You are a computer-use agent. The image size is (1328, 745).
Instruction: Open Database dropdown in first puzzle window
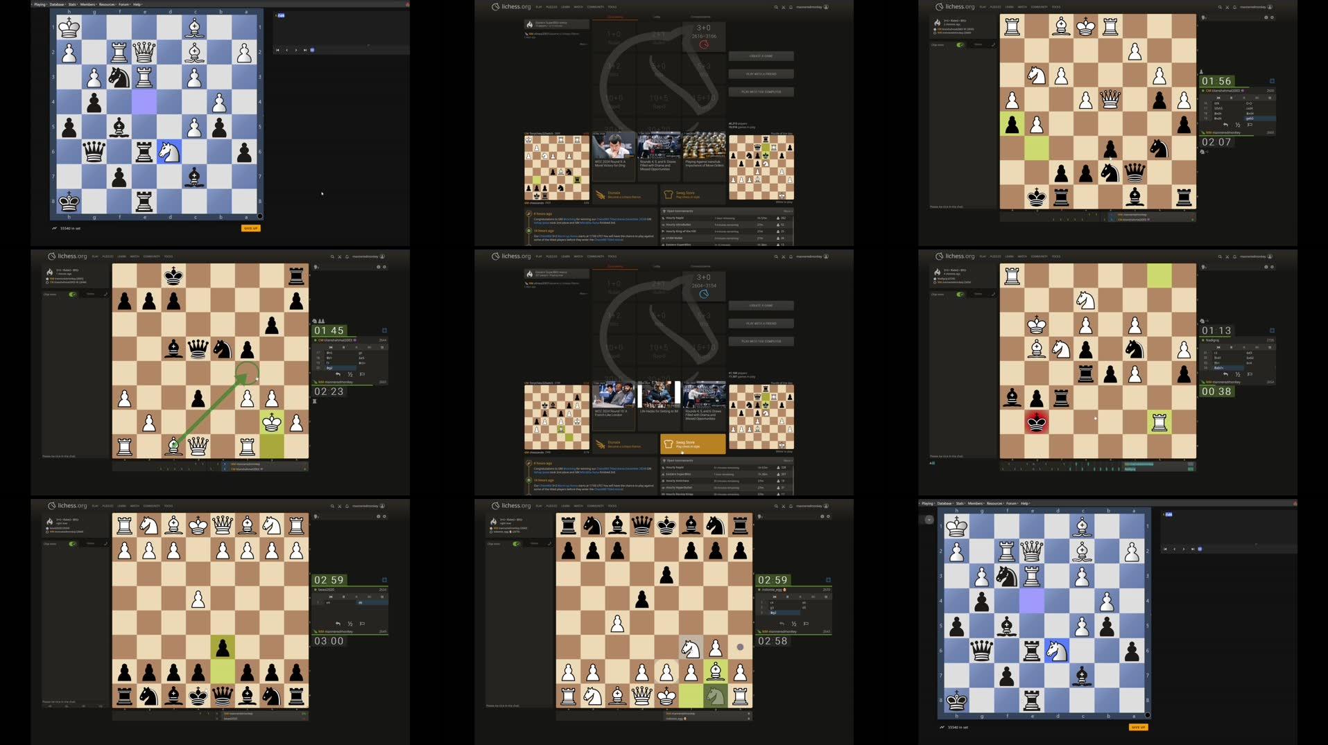point(57,4)
